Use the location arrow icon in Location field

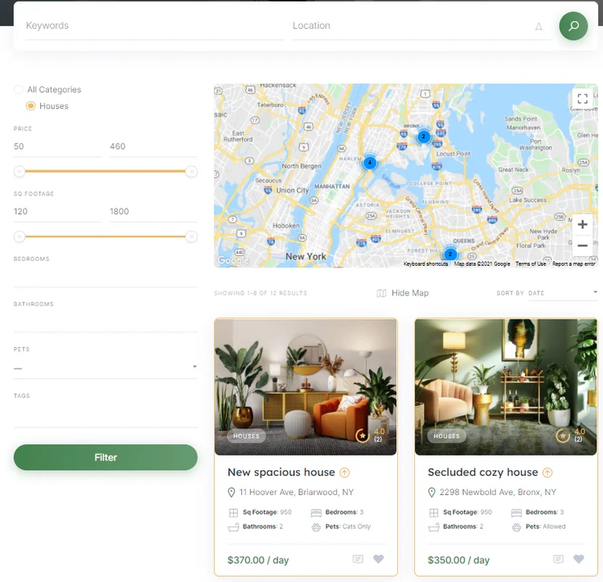[x=539, y=27]
